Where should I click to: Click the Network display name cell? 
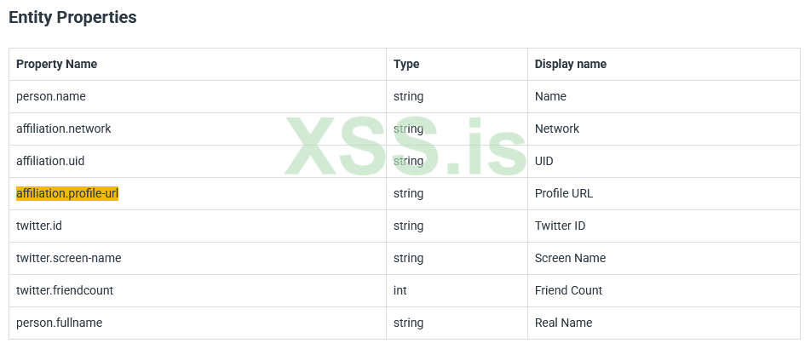pyautogui.click(x=557, y=129)
